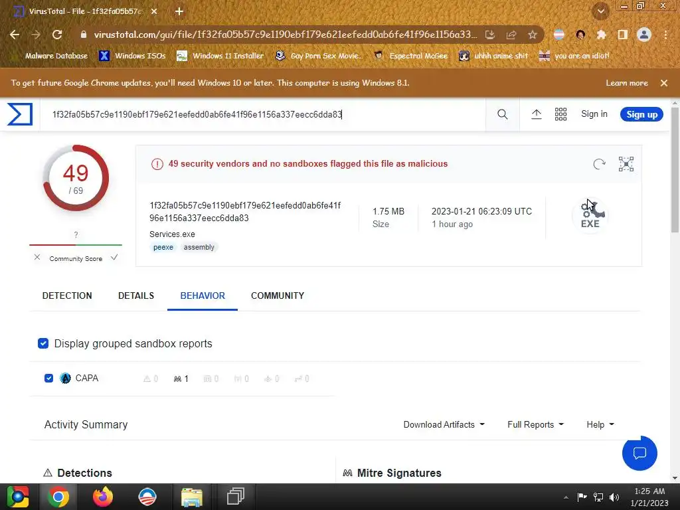Image resolution: width=680 pixels, height=510 pixels.
Task: Open the Chrome tab search dropdown arrow
Action: pos(600,11)
